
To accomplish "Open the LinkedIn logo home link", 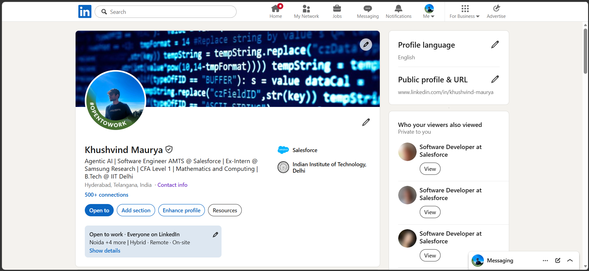I will point(85,12).
